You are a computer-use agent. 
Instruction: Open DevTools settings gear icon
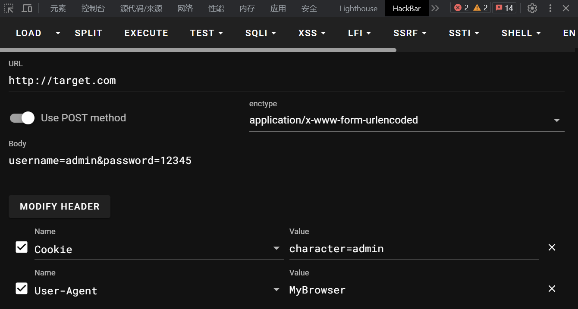click(x=532, y=8)
